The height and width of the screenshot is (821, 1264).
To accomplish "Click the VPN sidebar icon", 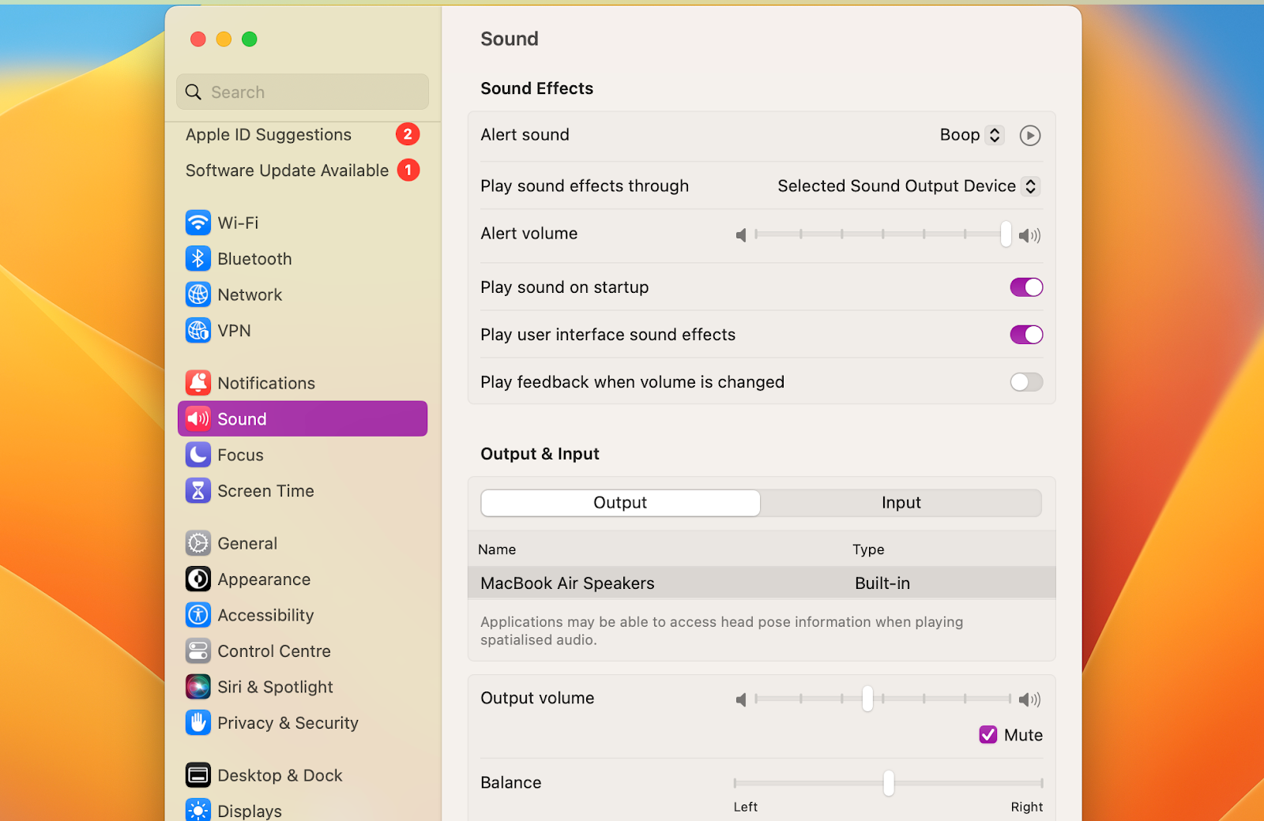I will pyautogui.click(x=197, y=330).
